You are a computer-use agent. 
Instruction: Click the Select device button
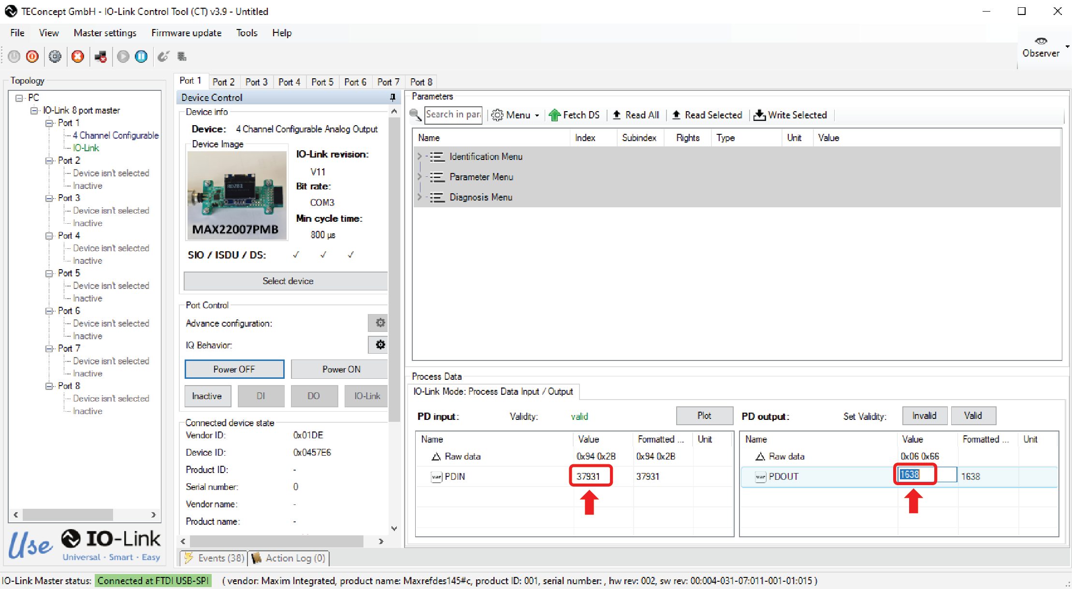coord(288,281)
